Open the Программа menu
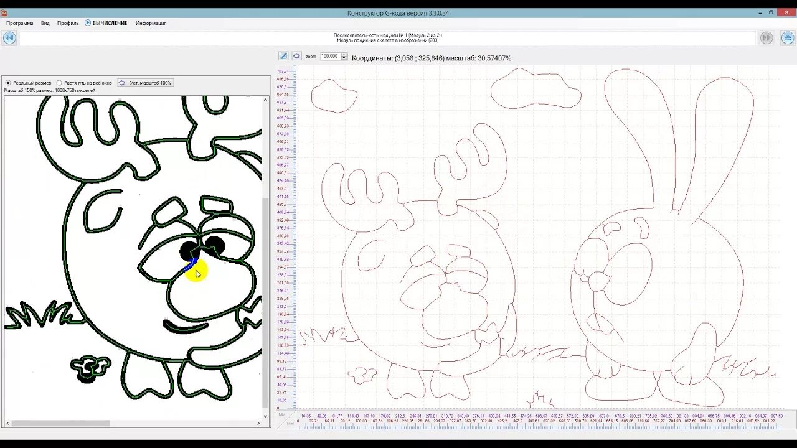 (x=20, y=23)
